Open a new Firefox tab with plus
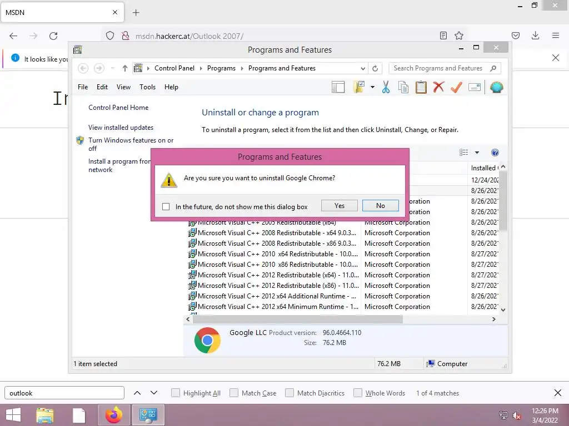The width and height of the screenshot is (569, 426). [x=136, y=13]
